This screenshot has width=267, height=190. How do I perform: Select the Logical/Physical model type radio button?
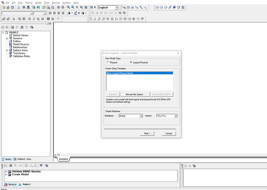131,62
